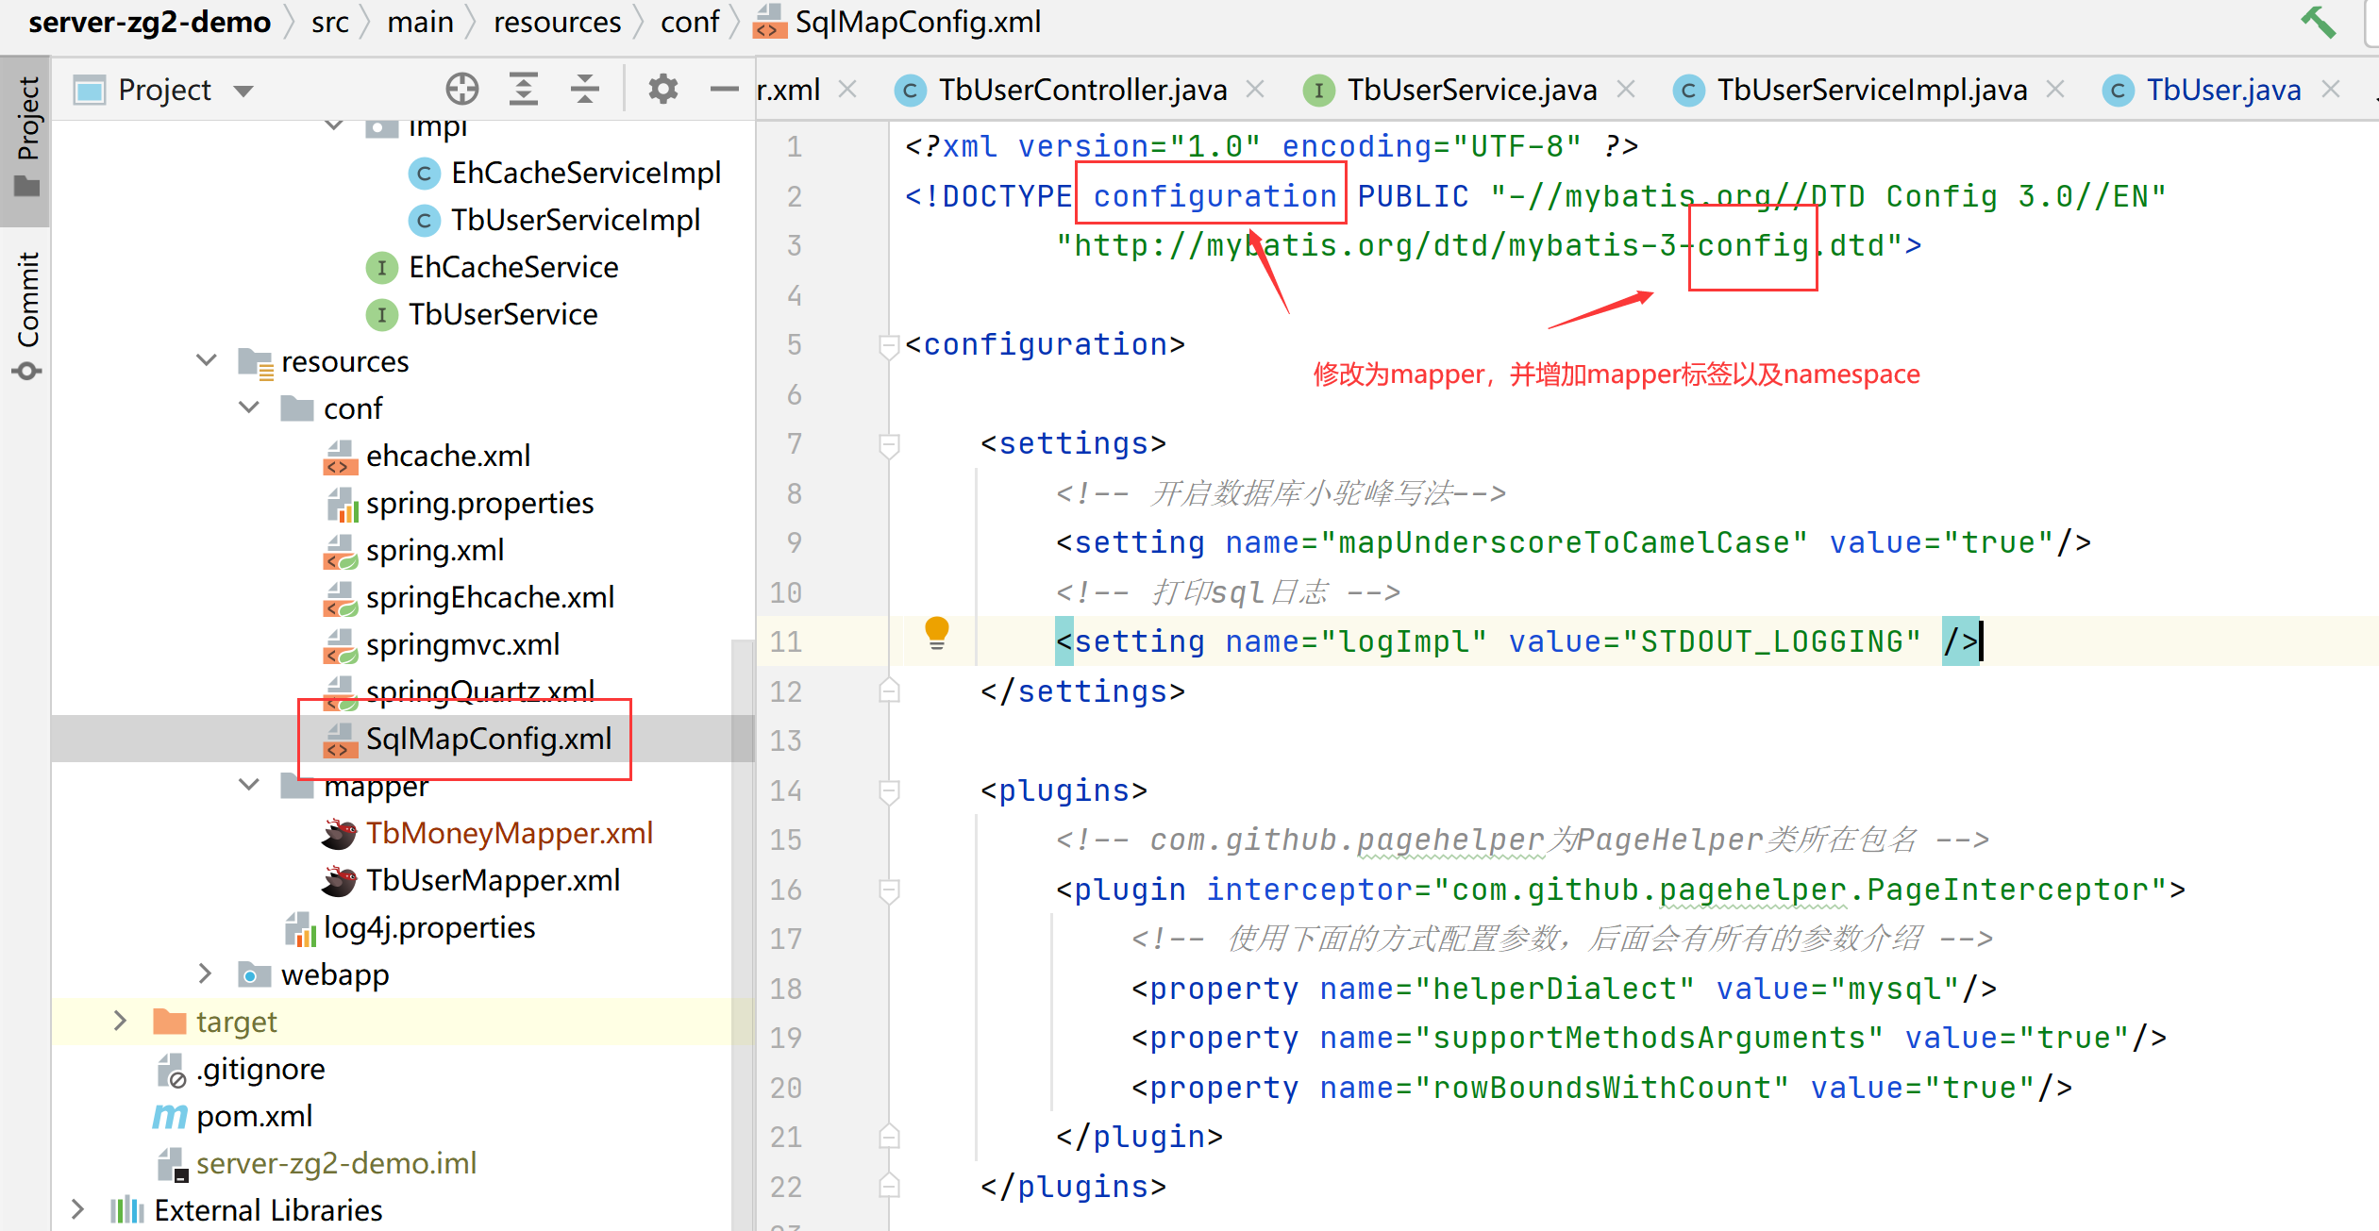The image size is (2379, 1231).
Task: Open the Project side tool window
Action: pos(26,139)
